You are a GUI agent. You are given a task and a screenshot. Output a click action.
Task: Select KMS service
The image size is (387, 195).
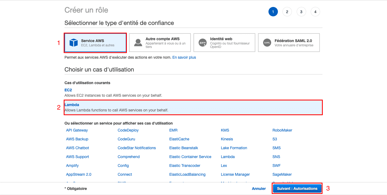(225, 130)
